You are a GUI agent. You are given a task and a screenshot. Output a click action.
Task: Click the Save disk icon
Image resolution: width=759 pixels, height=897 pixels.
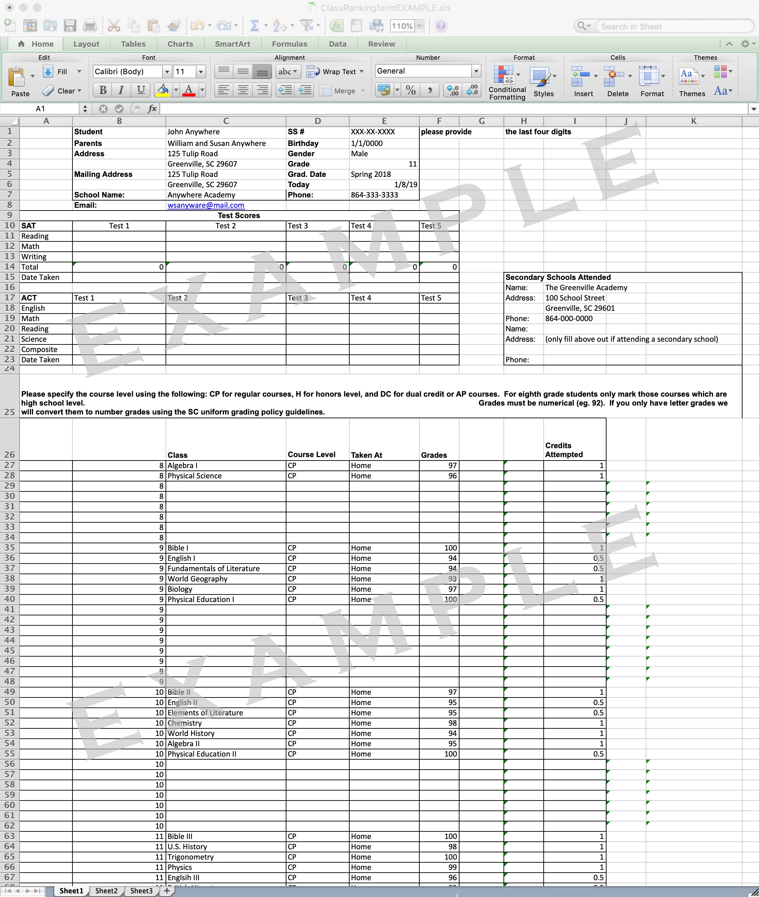tap(70, 26)
